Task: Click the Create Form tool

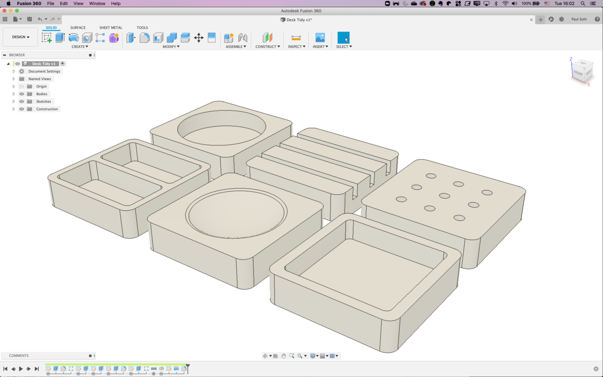Action: [x=113, y=37]
